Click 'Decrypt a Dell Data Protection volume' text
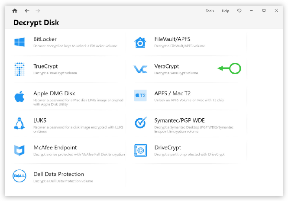Viewport: 288px width, 201px height. click(63, 181)
